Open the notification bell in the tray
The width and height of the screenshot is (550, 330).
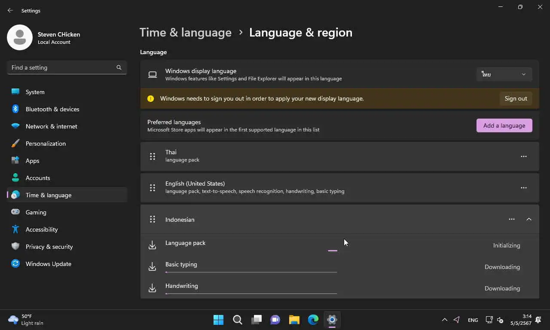point(538,320)
